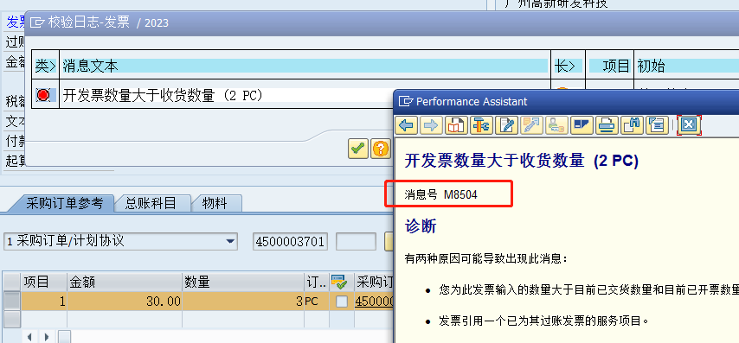The image size is (739, 343).
Task: Open the underlined purchase order link
Action: (x=373, y=302)
